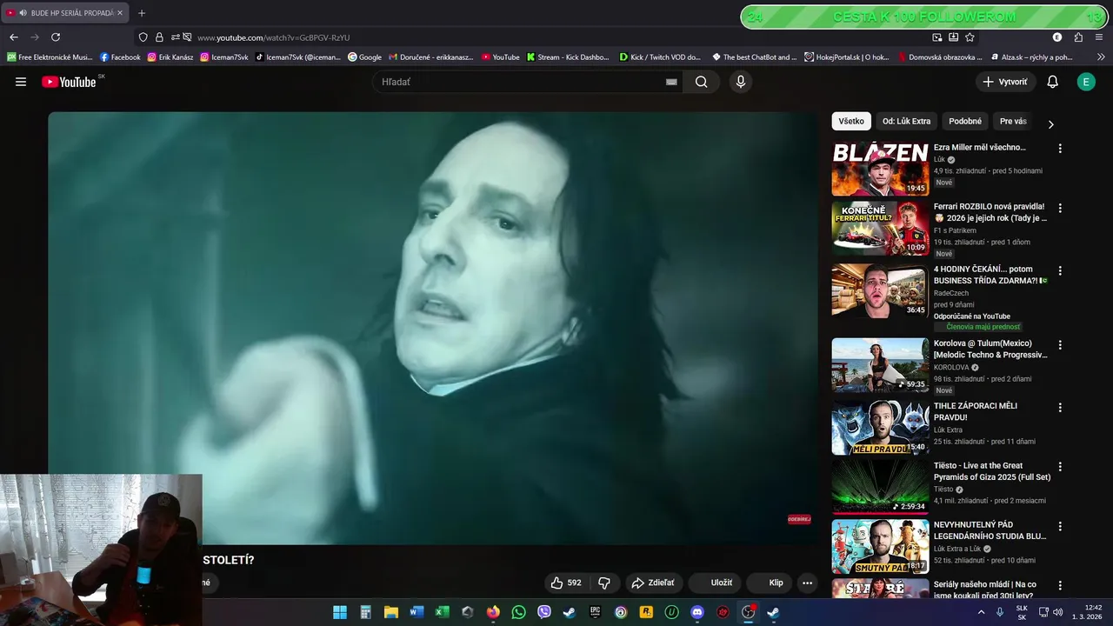Open 'TIHLE ZÁPORACI MĚLI PRAVDU!' title
The height and width of the screenshot is (626, 1113).
(x=976, y=411)
